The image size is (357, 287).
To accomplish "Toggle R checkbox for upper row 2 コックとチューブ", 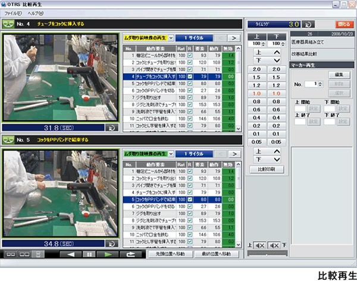I will [190, 63].
